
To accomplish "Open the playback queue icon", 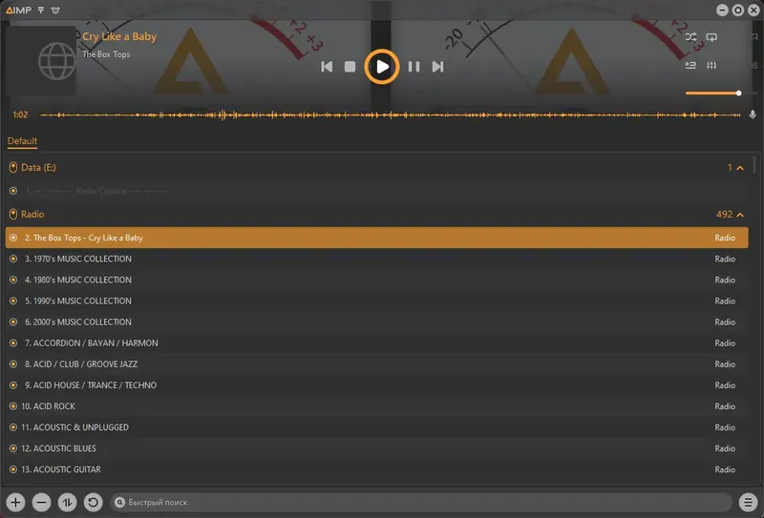I will tap(690, 65).
